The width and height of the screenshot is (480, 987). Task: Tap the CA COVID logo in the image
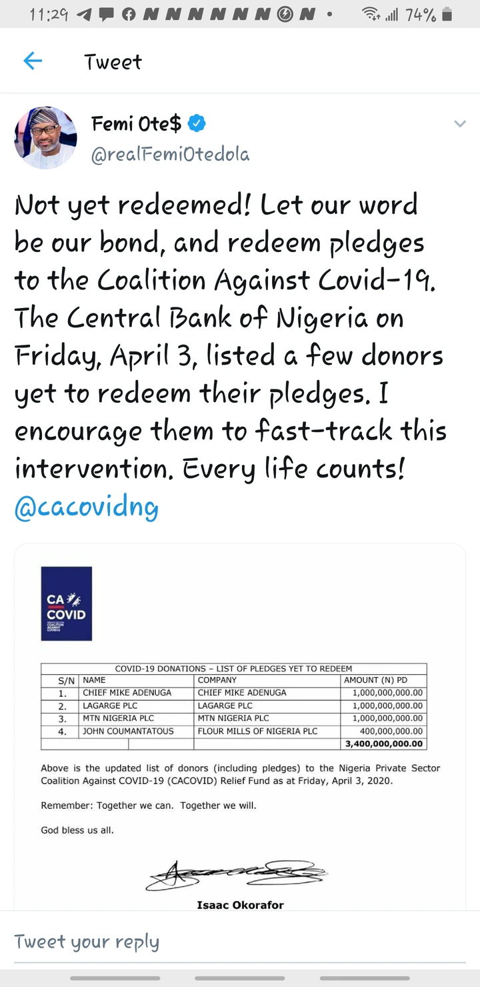pyautogui.click(x=66, y=604)
